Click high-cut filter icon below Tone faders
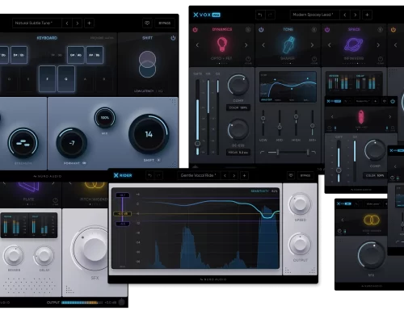The height and width of the screenshot is (323, 404). tap(314, 153)
